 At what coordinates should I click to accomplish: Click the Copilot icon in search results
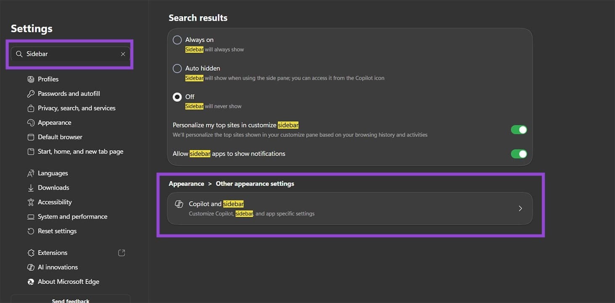click(179, 204)
